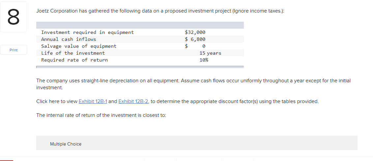This screenshot has width=373, height=161.
Task: Select the Annual cash inflows label
Action: [x=69, y=39]
